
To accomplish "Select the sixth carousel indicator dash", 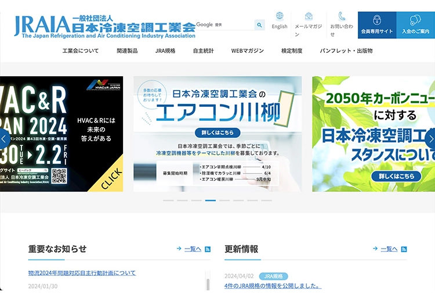I will (x=238, y=200).
